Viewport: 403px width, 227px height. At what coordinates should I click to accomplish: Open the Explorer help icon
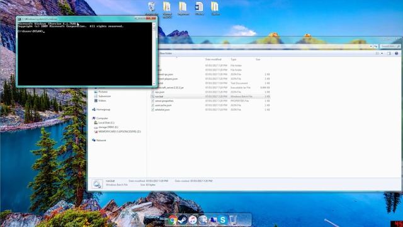pos(396,53)
